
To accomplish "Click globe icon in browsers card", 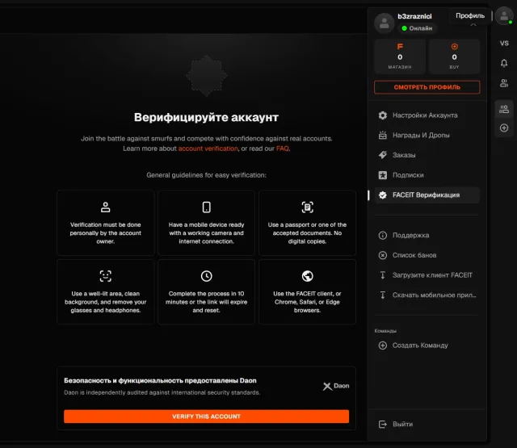I will point(307,276).
